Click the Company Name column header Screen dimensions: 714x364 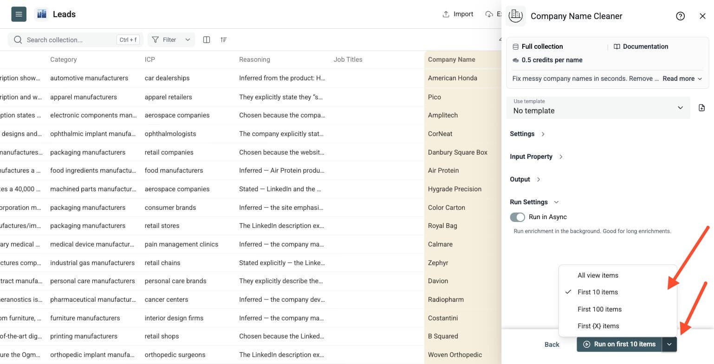pos(452,59)
